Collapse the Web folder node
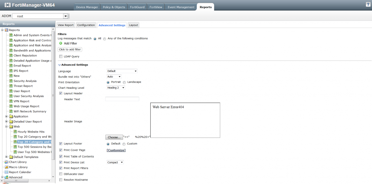Viewport: 372px width, 184px height. (7, 127)
